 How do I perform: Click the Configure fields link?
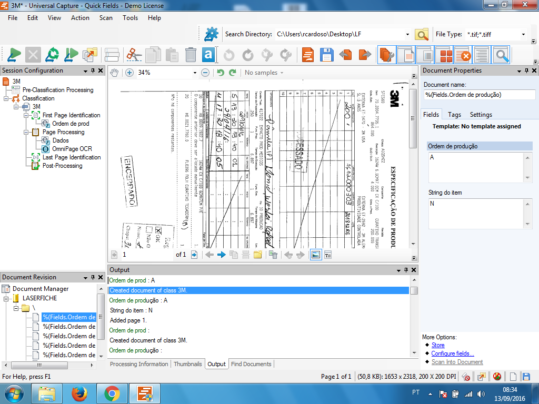(452, 353)
